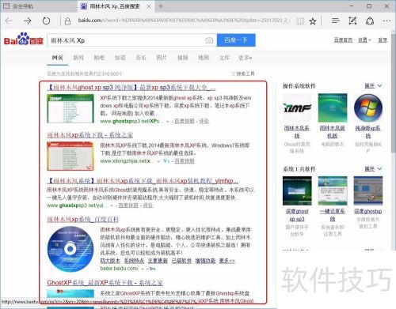Click the 更多>> sub-link in 百科 result
396x309 pixels.
(227, 261)
